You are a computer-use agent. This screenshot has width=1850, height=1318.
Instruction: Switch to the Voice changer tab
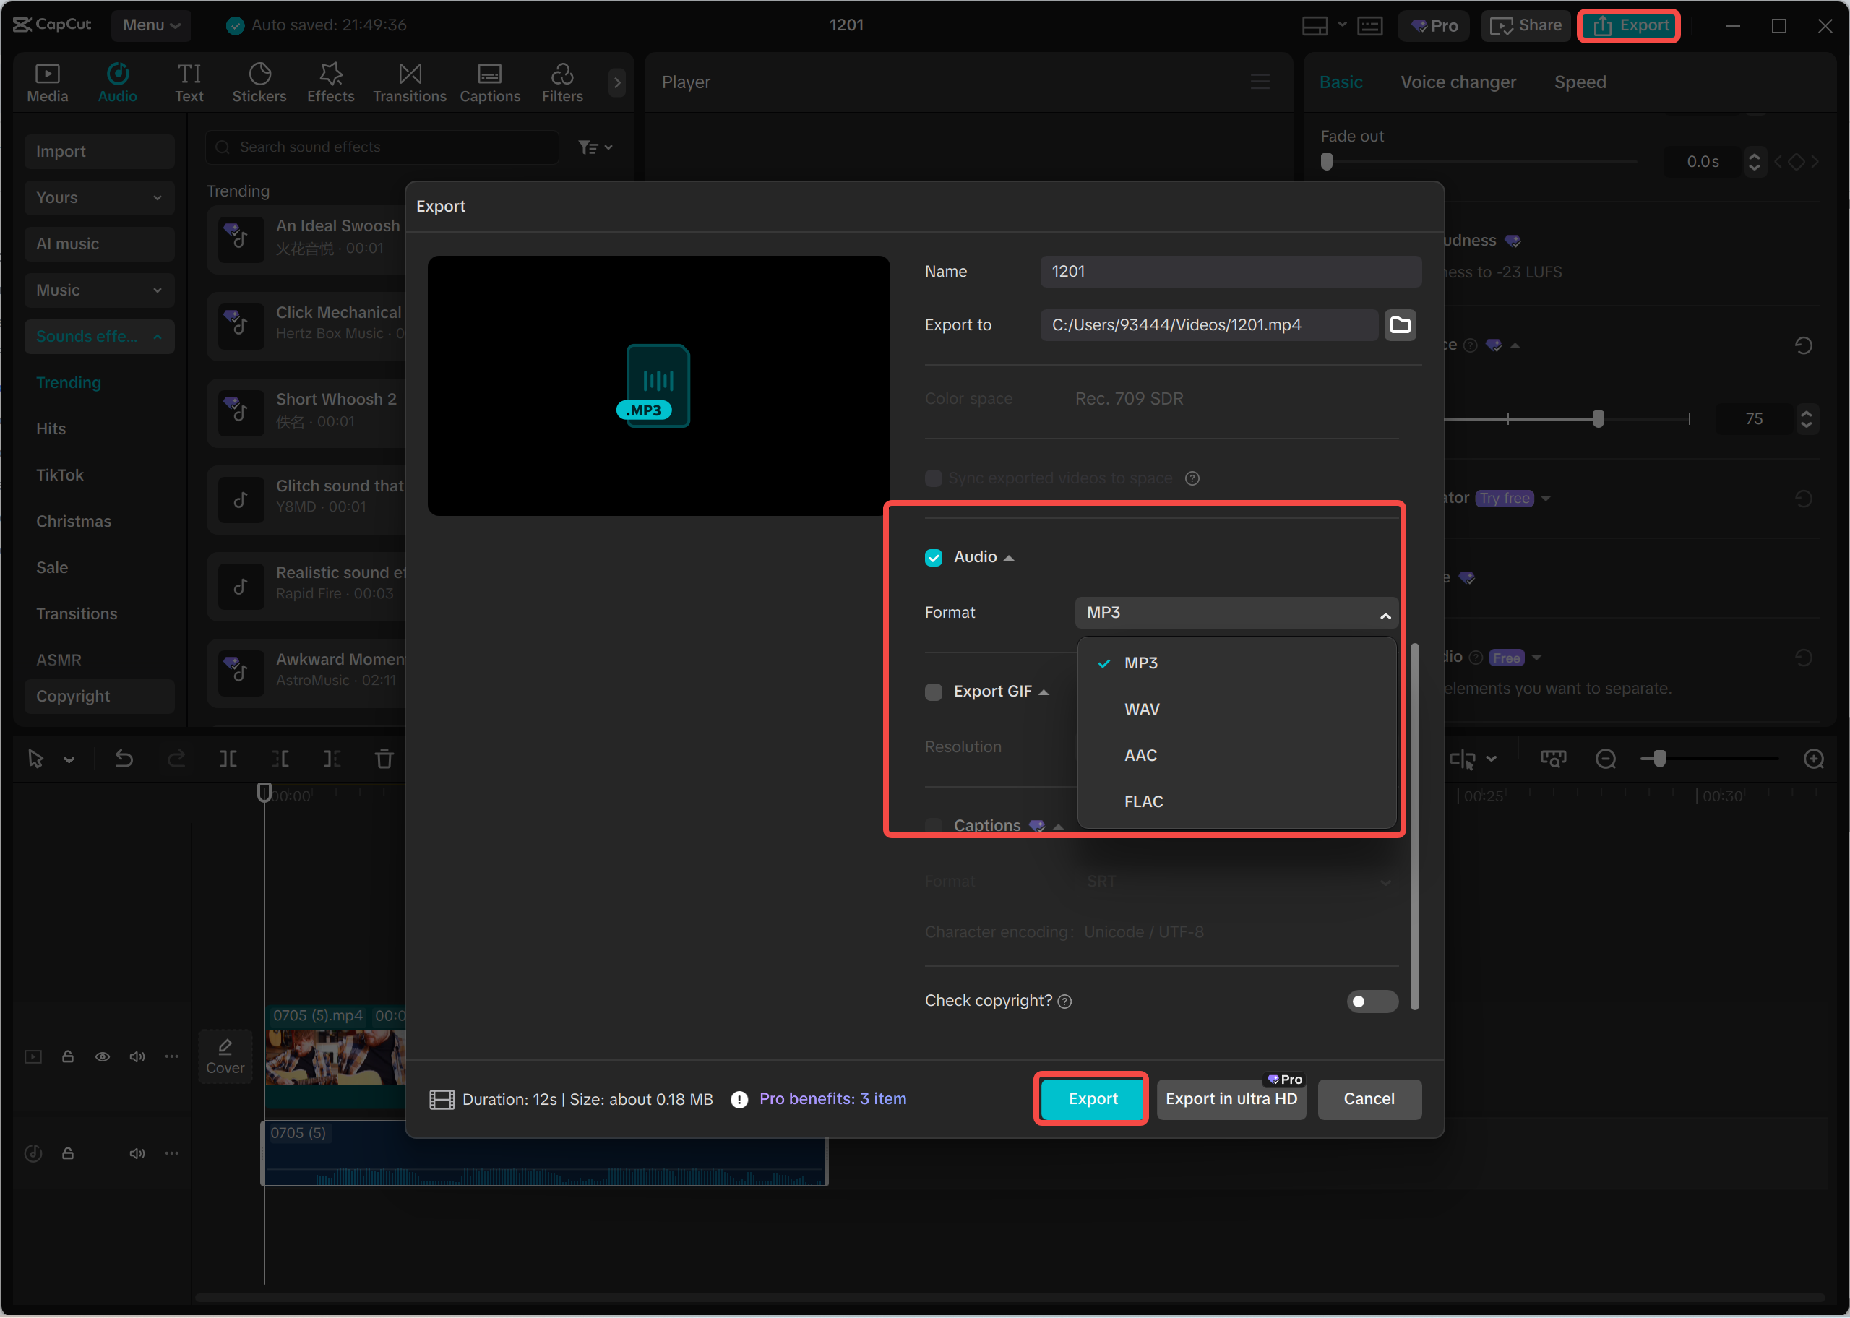pyautogui.click(x=1458, y=81)
